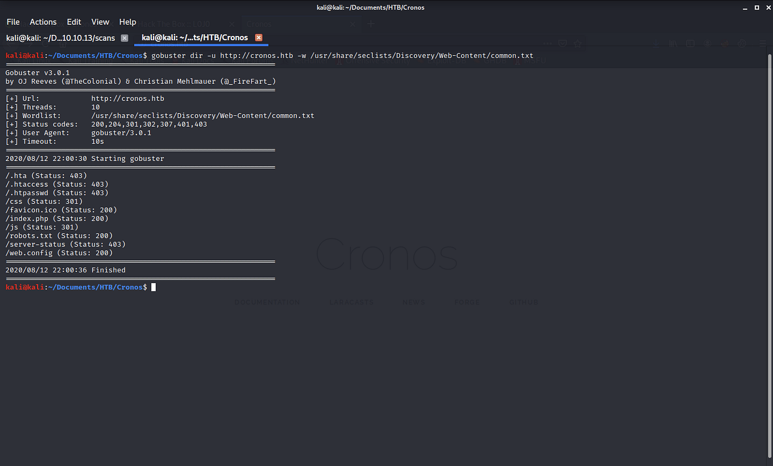Close the 10.10.10.13/scans tab with its gray X
Screen dimensions: 773x466
pos(124,38)
